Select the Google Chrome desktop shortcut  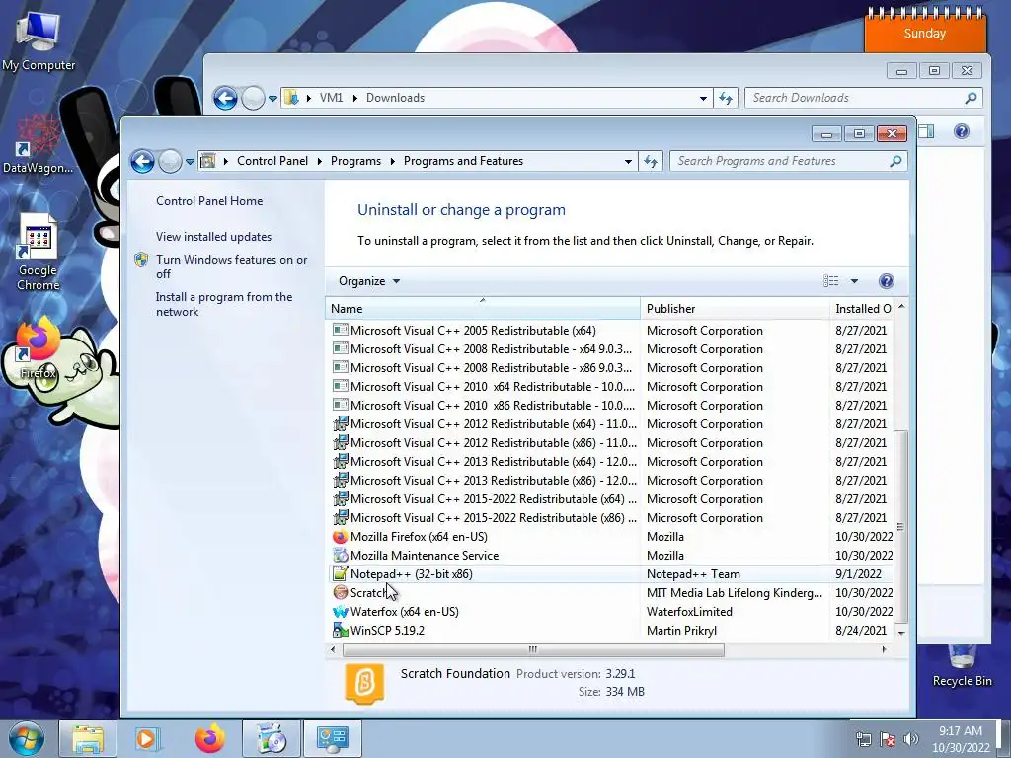(39, 253)
